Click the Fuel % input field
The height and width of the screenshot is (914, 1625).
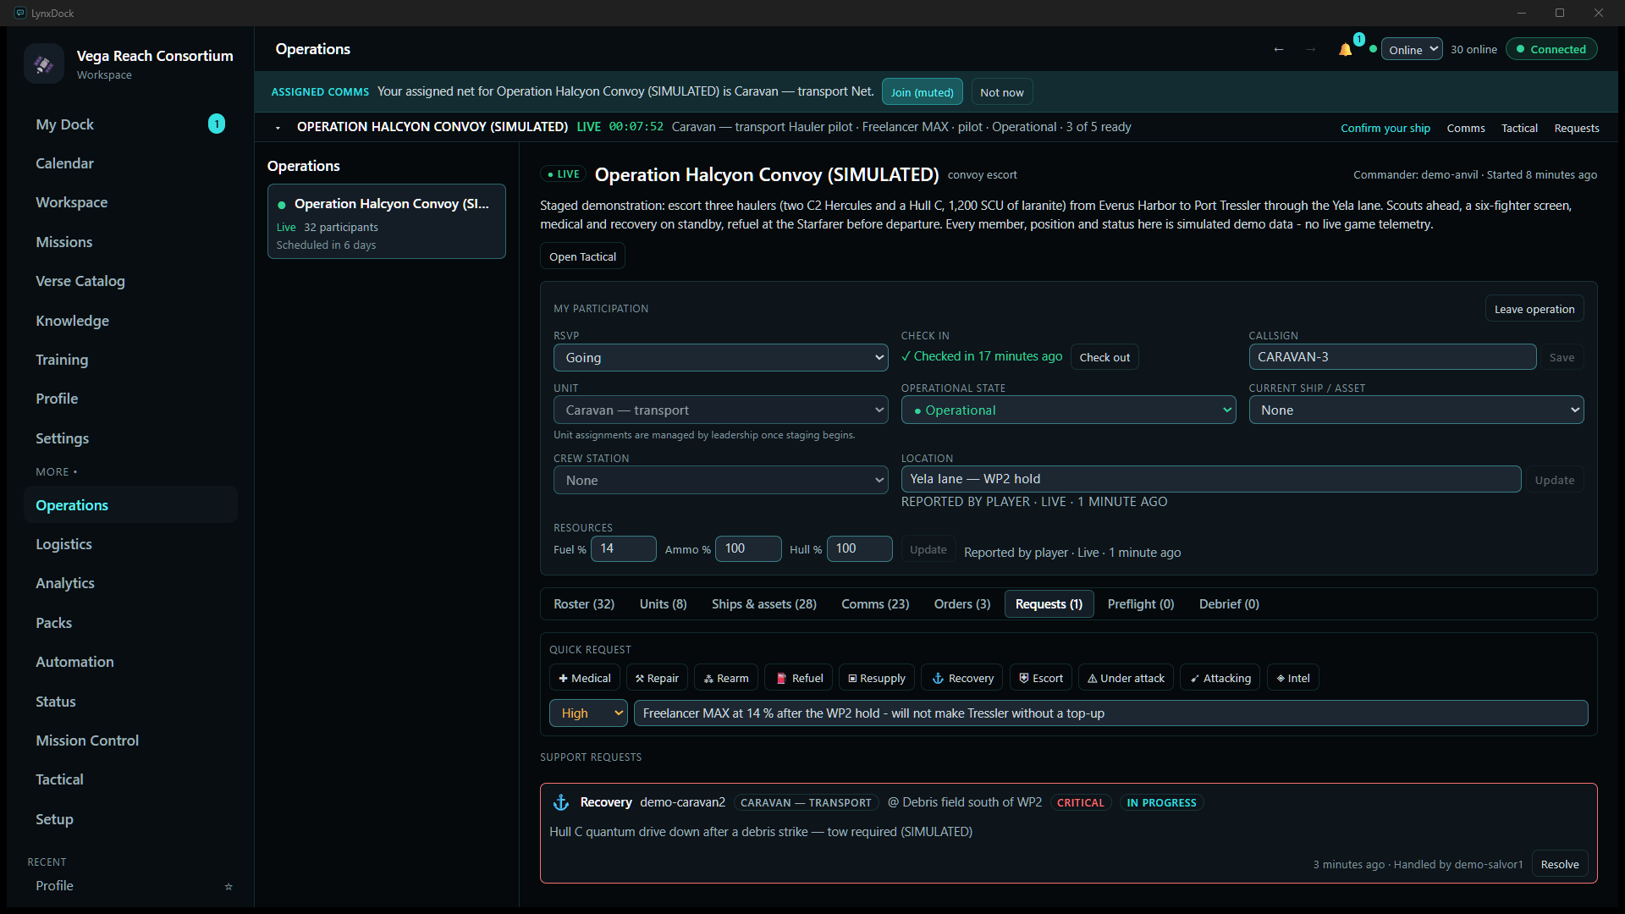pyautogui.click(x=624, y=548)
